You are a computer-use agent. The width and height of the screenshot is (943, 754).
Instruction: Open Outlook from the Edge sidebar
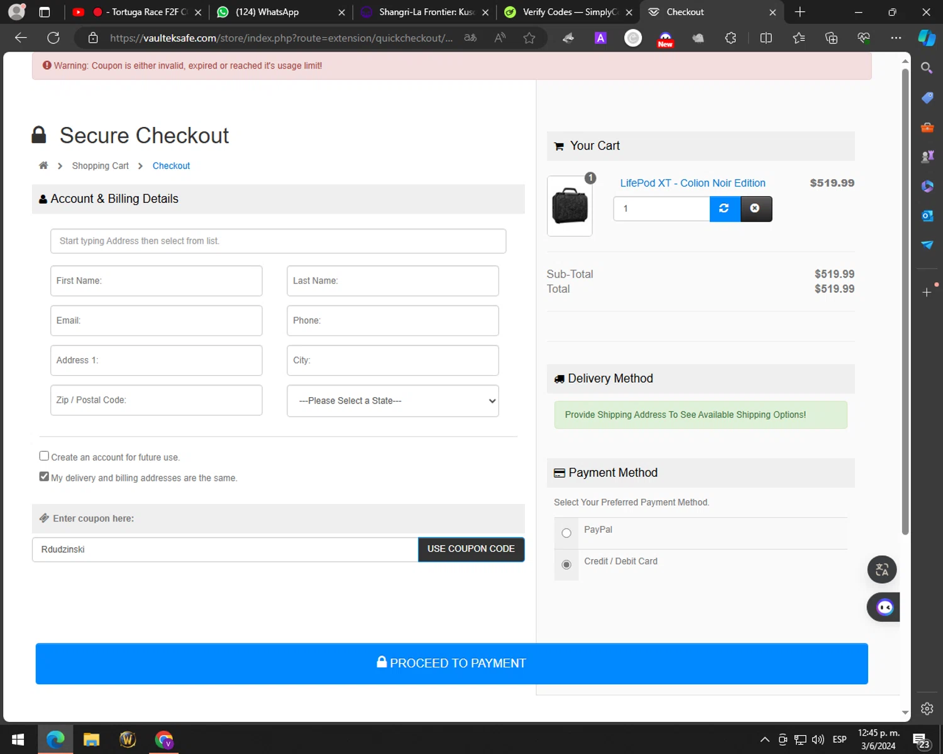point(927,216)
